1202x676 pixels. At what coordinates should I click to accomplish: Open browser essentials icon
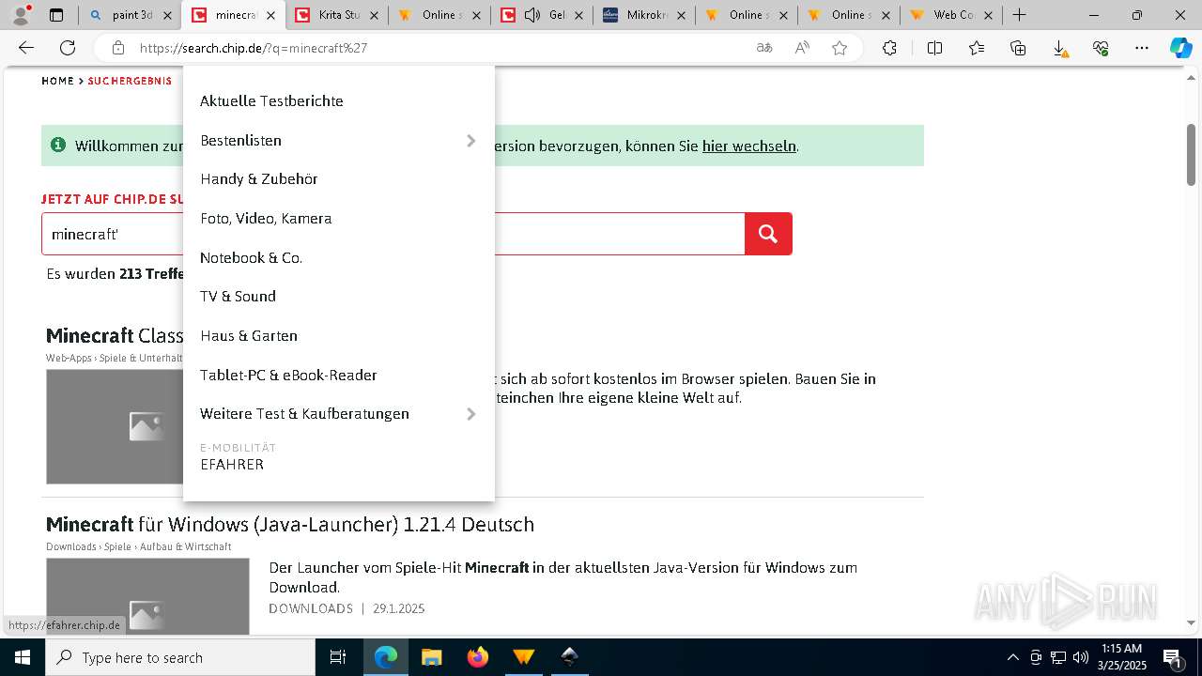(1101, 48)
